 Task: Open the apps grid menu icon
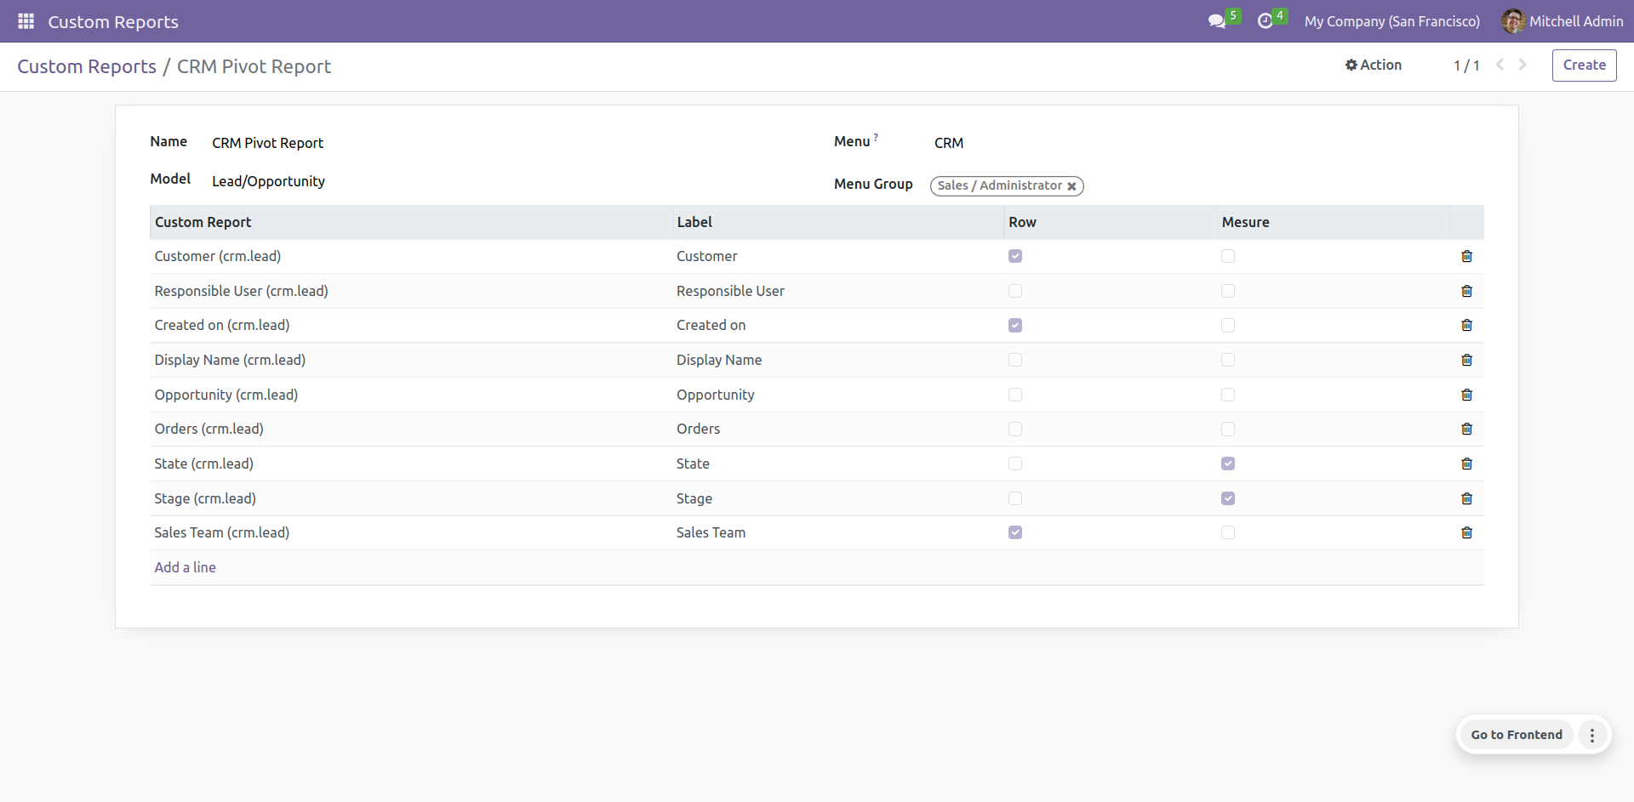click(26, 21)
